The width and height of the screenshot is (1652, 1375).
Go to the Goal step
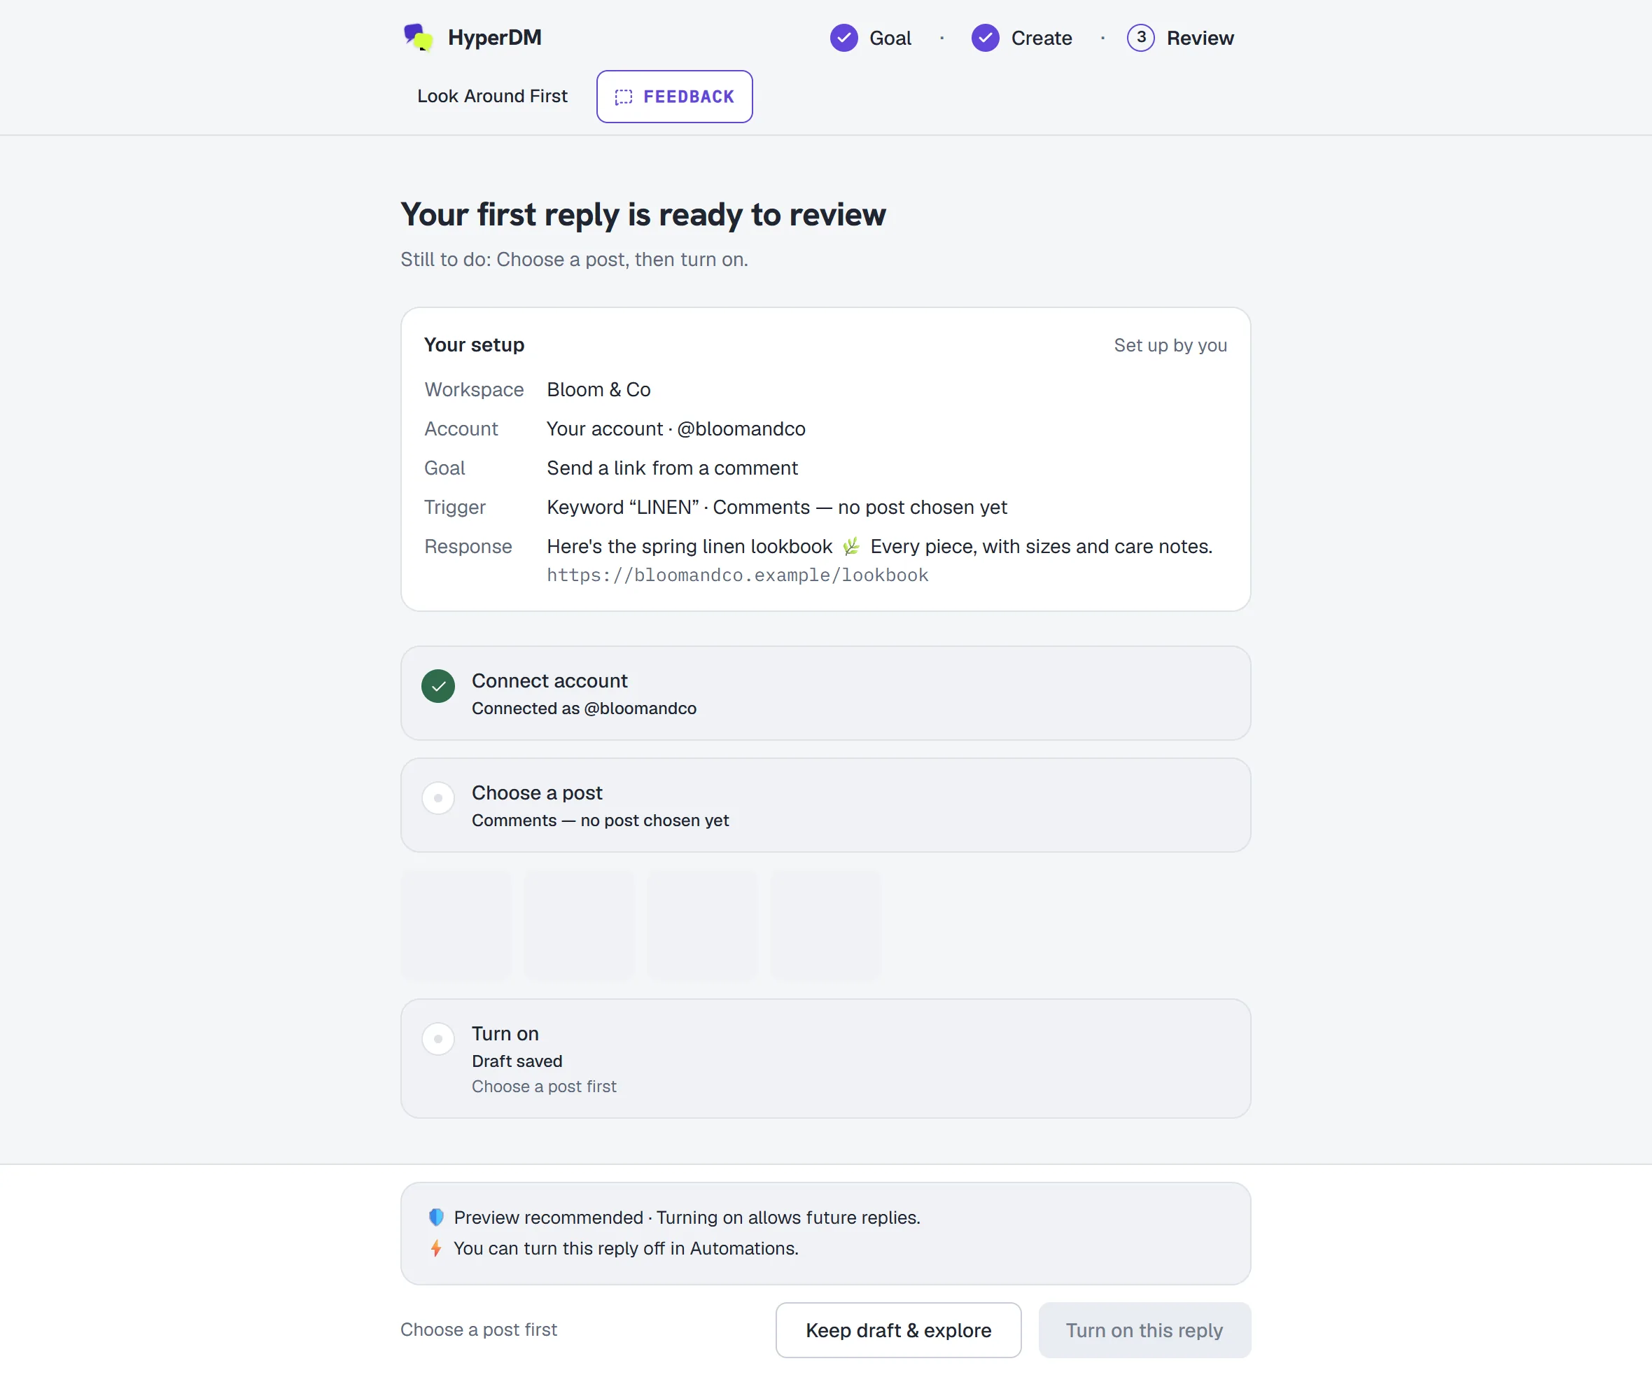pos(871,38)
